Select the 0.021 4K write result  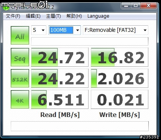[x=120, y=99]
